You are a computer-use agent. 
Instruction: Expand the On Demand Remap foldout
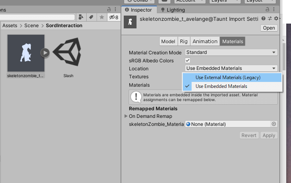[x=126, y=116]
